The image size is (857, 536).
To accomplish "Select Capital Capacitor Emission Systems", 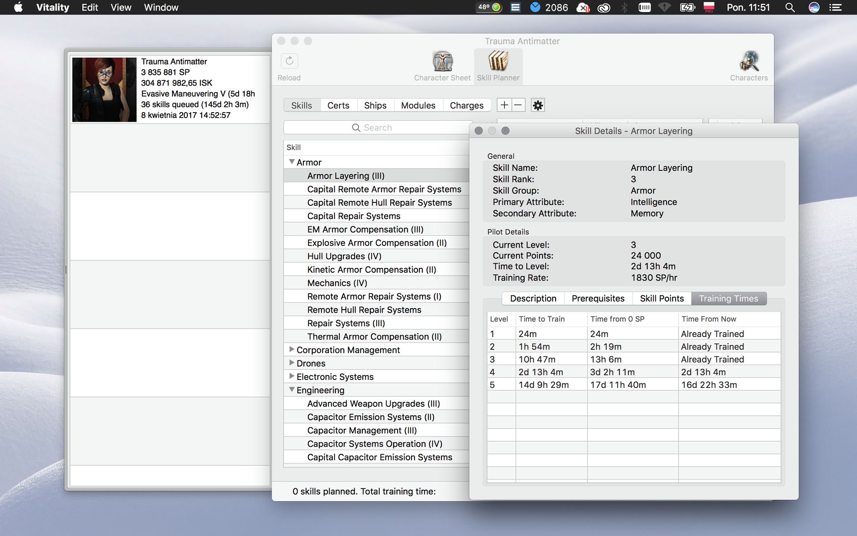I will (x=376, y=457).
